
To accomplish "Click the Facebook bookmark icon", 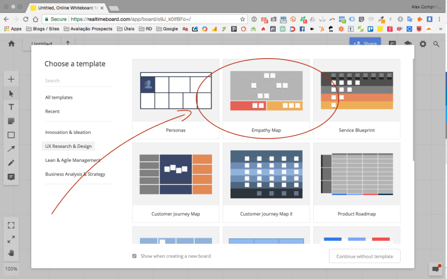I will pyautogui.click(x=302, y=29).
